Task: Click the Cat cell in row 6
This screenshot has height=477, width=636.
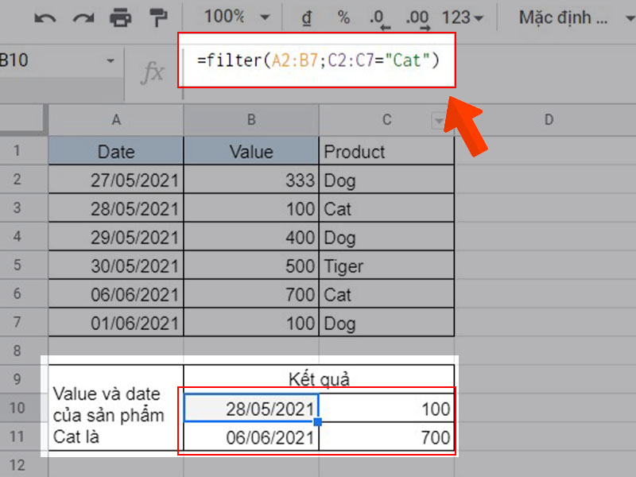Action: click(386, 293)
